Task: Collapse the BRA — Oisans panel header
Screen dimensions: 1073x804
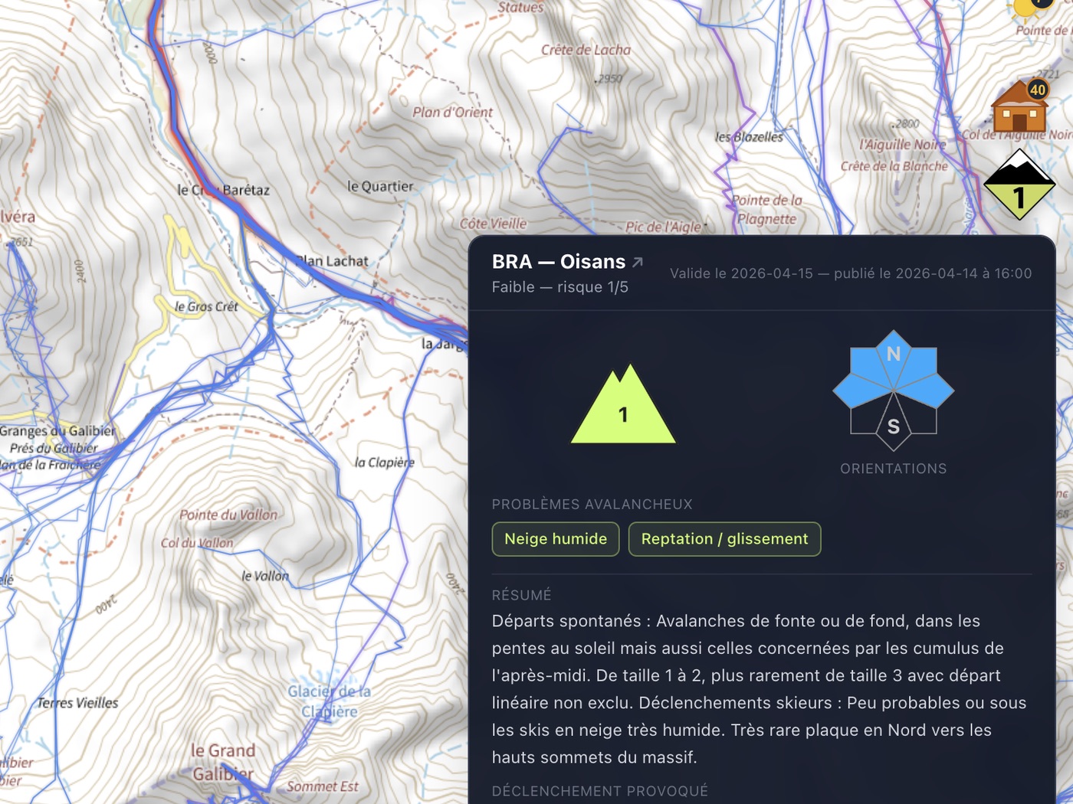Action: [557, 262]
